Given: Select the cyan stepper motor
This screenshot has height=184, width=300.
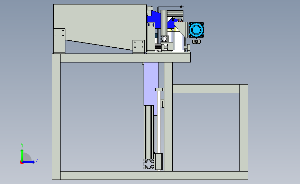Looking at the screenshot, I should click(196, 30).
